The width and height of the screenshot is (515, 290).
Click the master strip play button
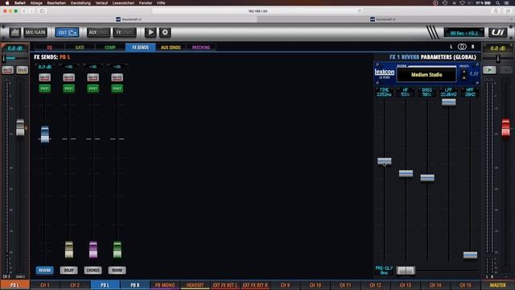(489, 70)
